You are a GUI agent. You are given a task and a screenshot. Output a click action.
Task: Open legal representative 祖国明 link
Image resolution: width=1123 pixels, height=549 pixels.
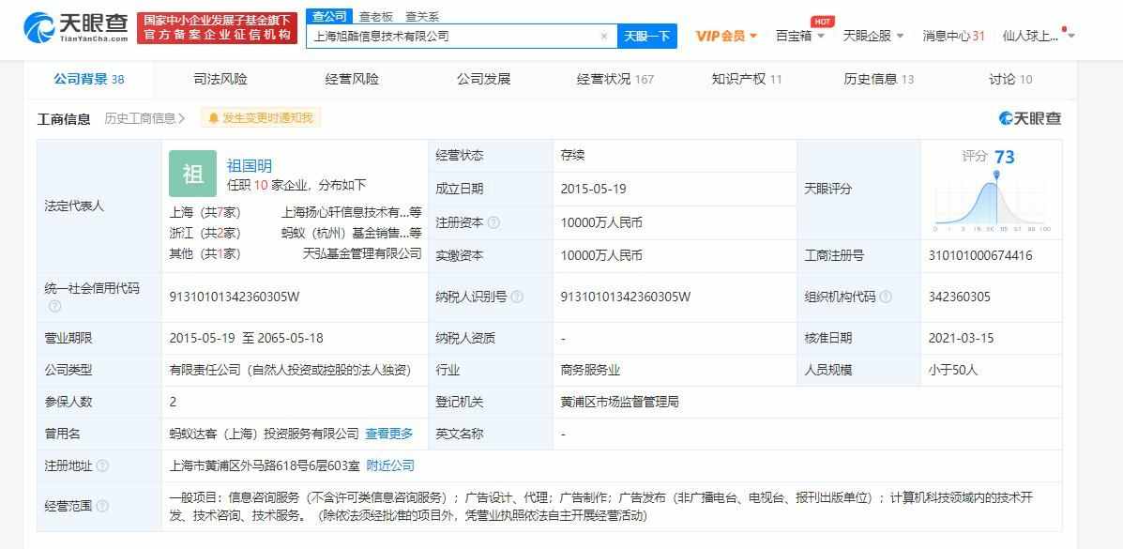tap(250, 166)
